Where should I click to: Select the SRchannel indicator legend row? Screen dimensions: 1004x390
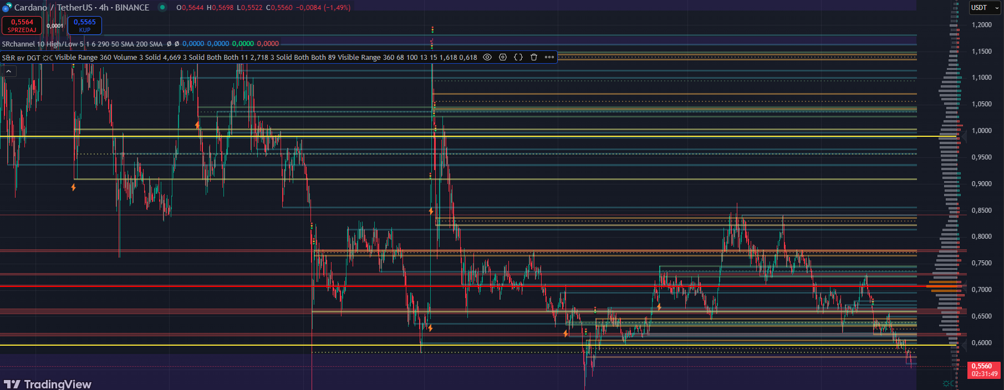click(x=82, y=44)
